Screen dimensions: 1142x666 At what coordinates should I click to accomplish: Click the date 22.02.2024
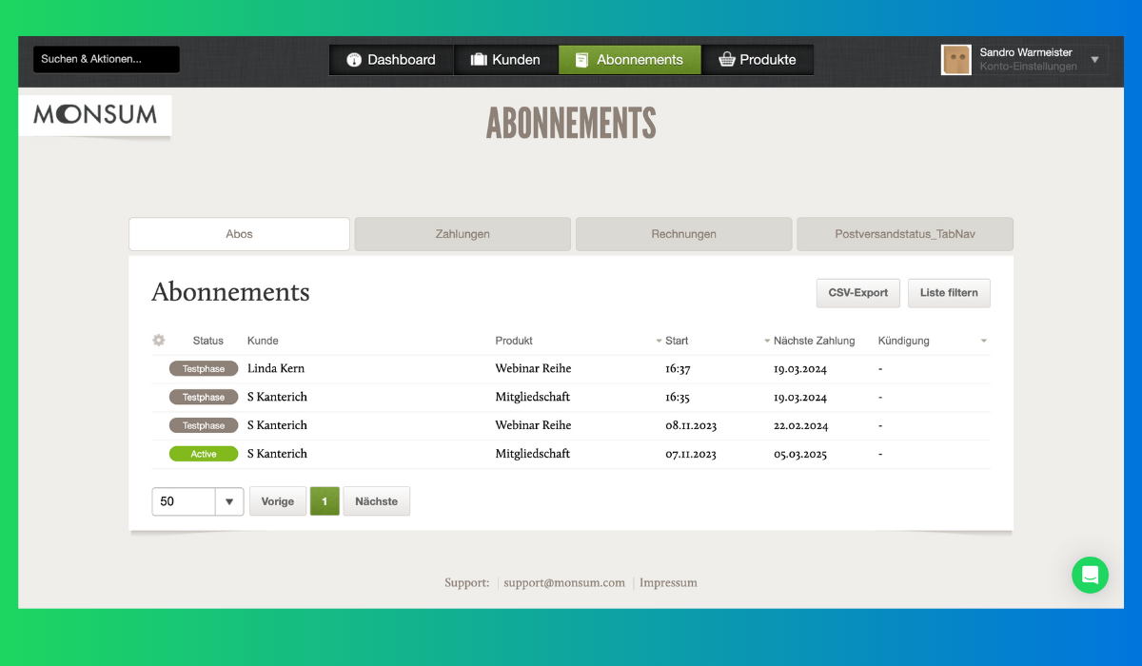tap(800, 426)
